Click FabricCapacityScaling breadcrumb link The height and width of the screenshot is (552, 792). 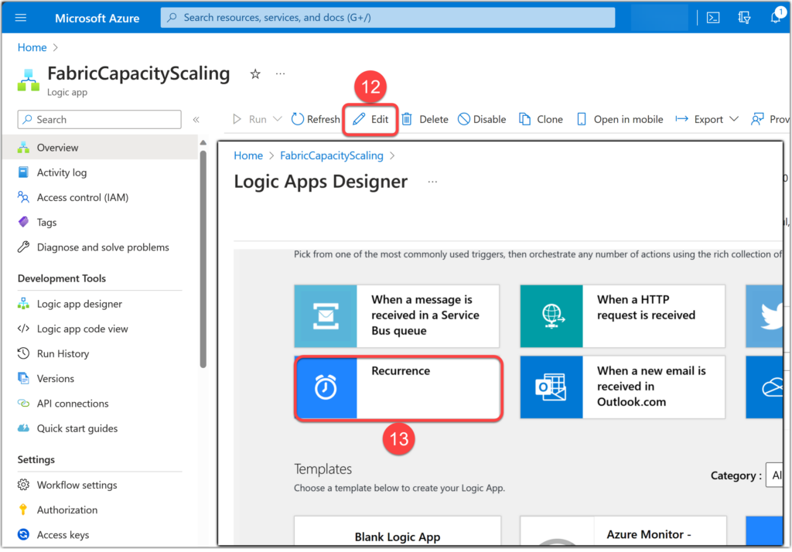coord(331,155)
